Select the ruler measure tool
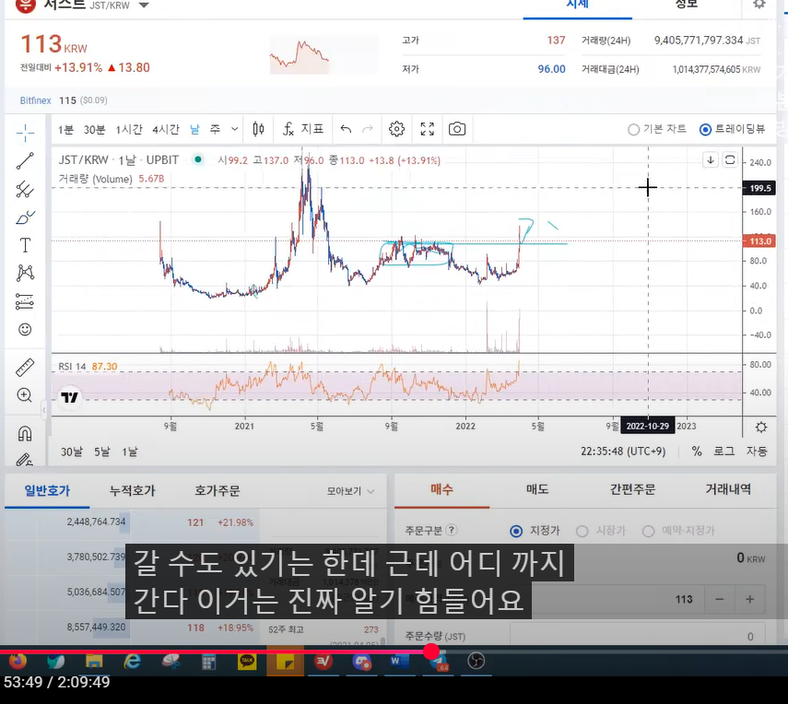The height and width of the screenshot is (704, 788). click(x=25, y=367)
